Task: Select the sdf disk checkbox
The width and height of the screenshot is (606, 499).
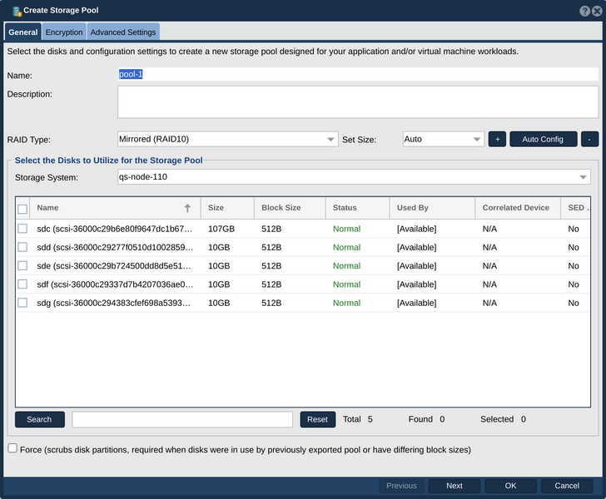Action: point(22,284)
